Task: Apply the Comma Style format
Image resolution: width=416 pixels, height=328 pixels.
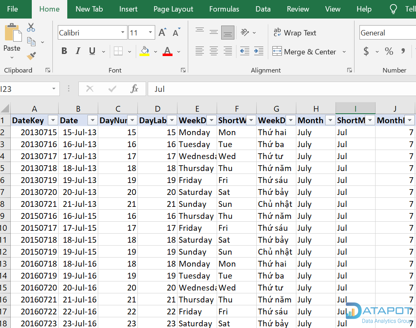Action: click(x=402, y=52)
